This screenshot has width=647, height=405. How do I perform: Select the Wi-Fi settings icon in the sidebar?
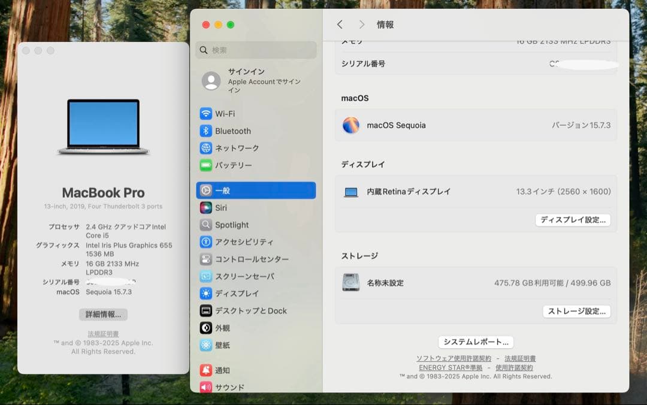click(x=206, y=113)
